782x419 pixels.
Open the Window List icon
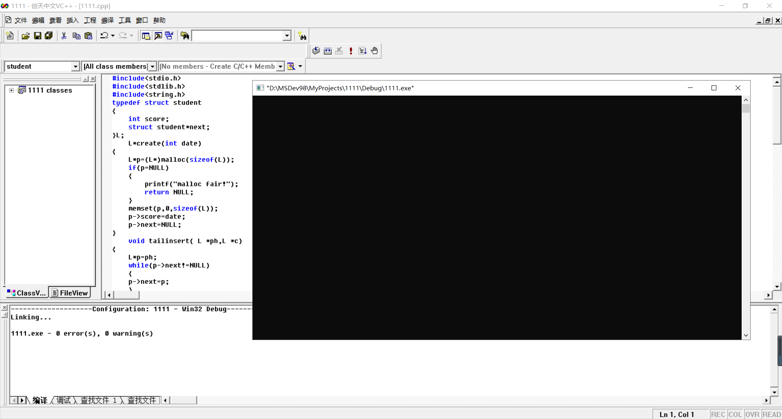click(169, 36)
